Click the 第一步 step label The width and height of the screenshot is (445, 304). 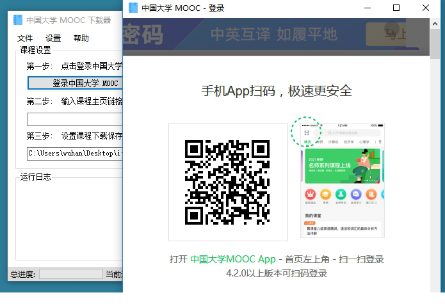click(40, 66)
